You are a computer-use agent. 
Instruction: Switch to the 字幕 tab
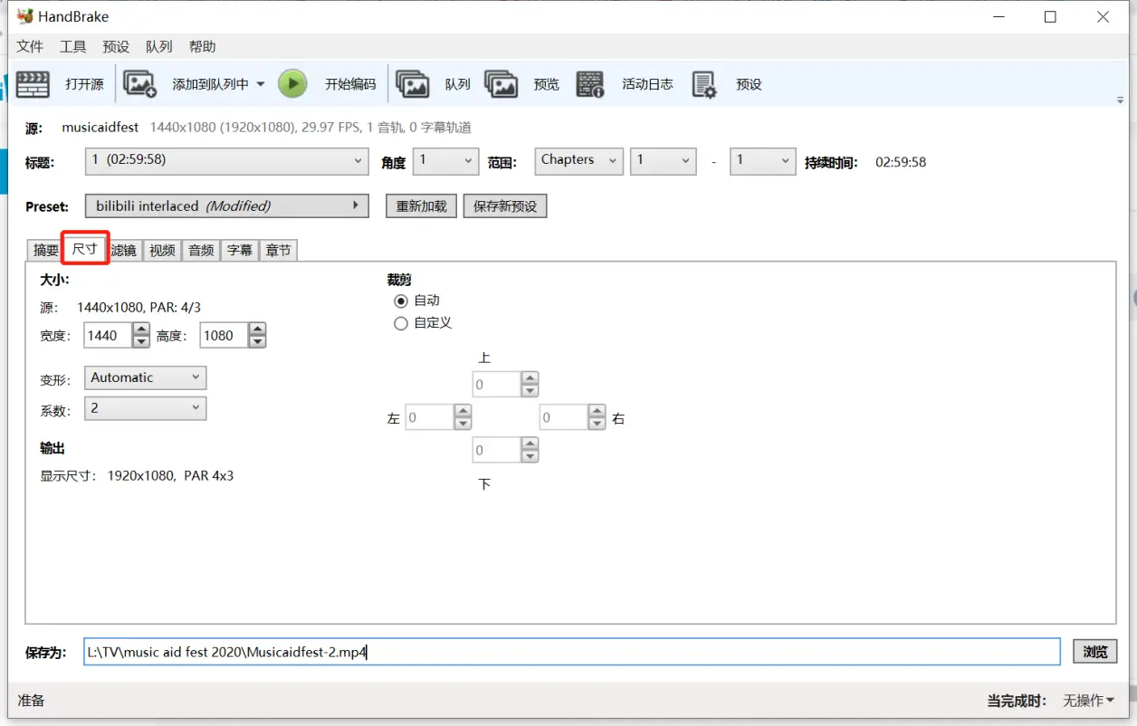[x=240, y=251]
